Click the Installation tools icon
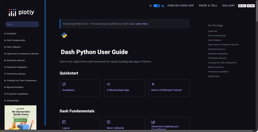 point(64,84)
